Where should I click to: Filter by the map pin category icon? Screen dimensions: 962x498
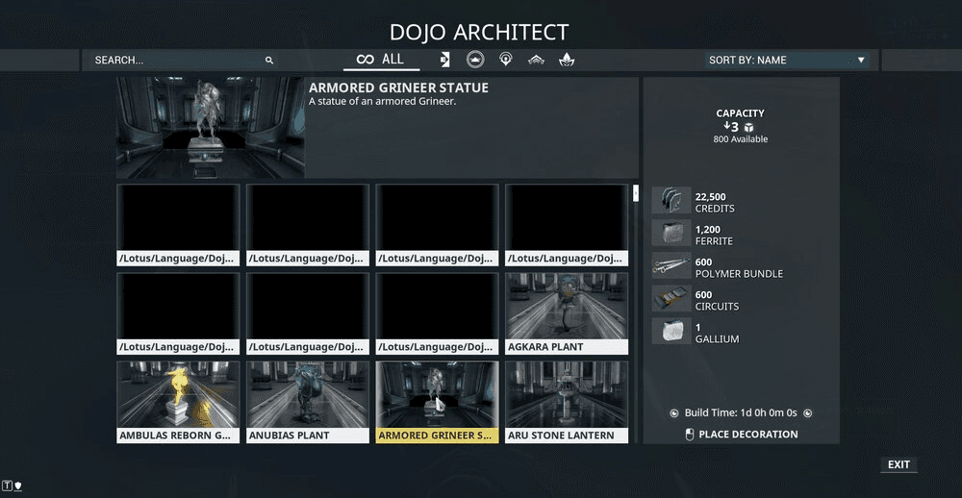point(506,60)
